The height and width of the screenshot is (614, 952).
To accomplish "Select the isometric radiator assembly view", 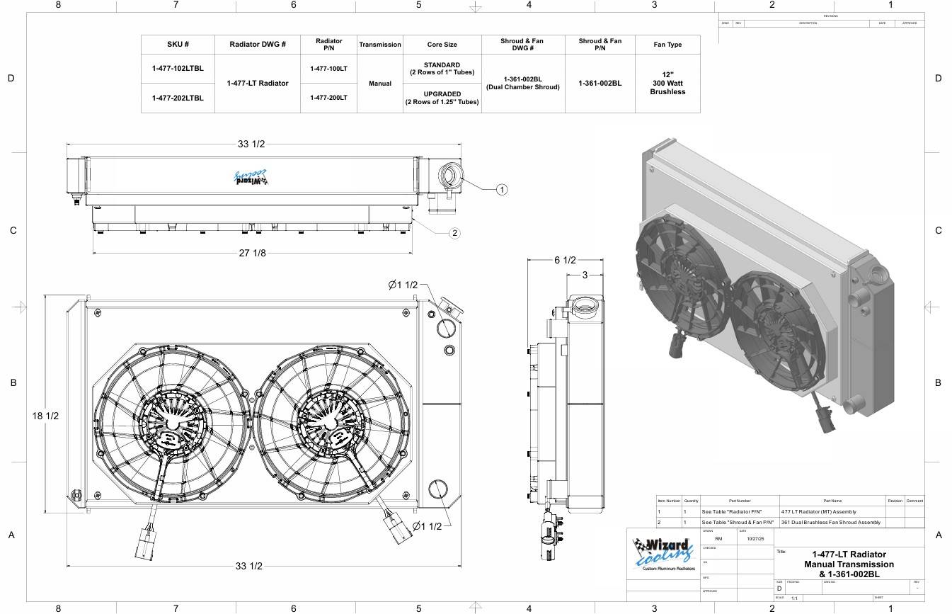I will (x=764, y=283).
